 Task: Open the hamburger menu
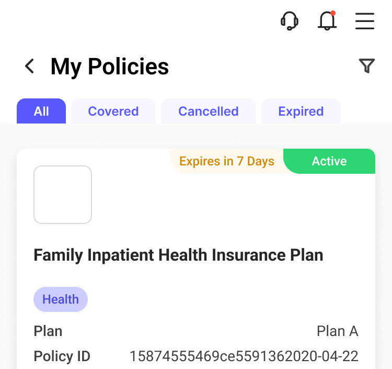coord(365,21)
